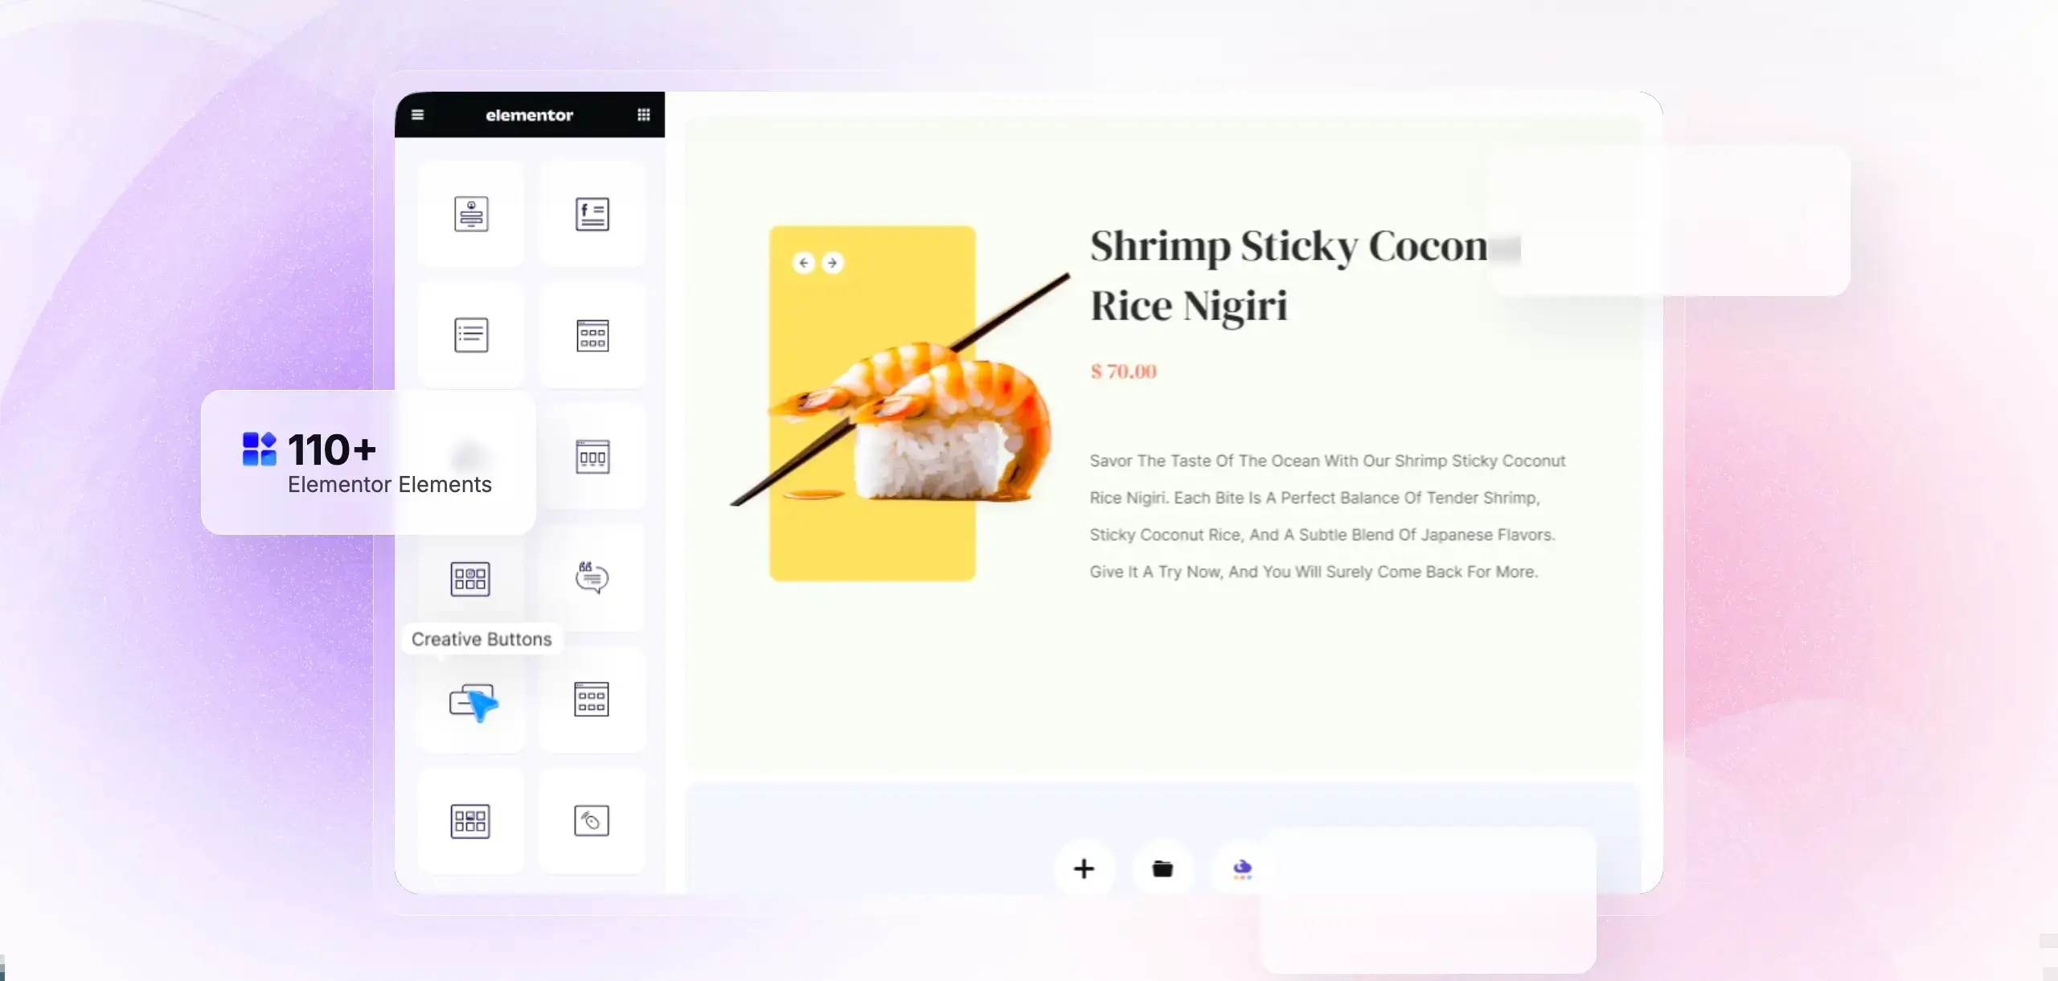Screen dimensions: 2058x981
Task: Open the hamburger menu in the Elementor header
Action: point(417,114)
